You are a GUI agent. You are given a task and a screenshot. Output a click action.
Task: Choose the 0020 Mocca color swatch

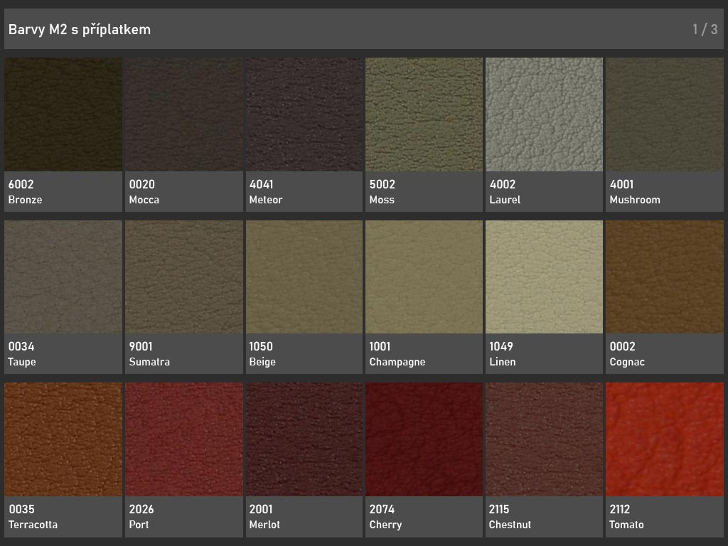coord(183,114)
